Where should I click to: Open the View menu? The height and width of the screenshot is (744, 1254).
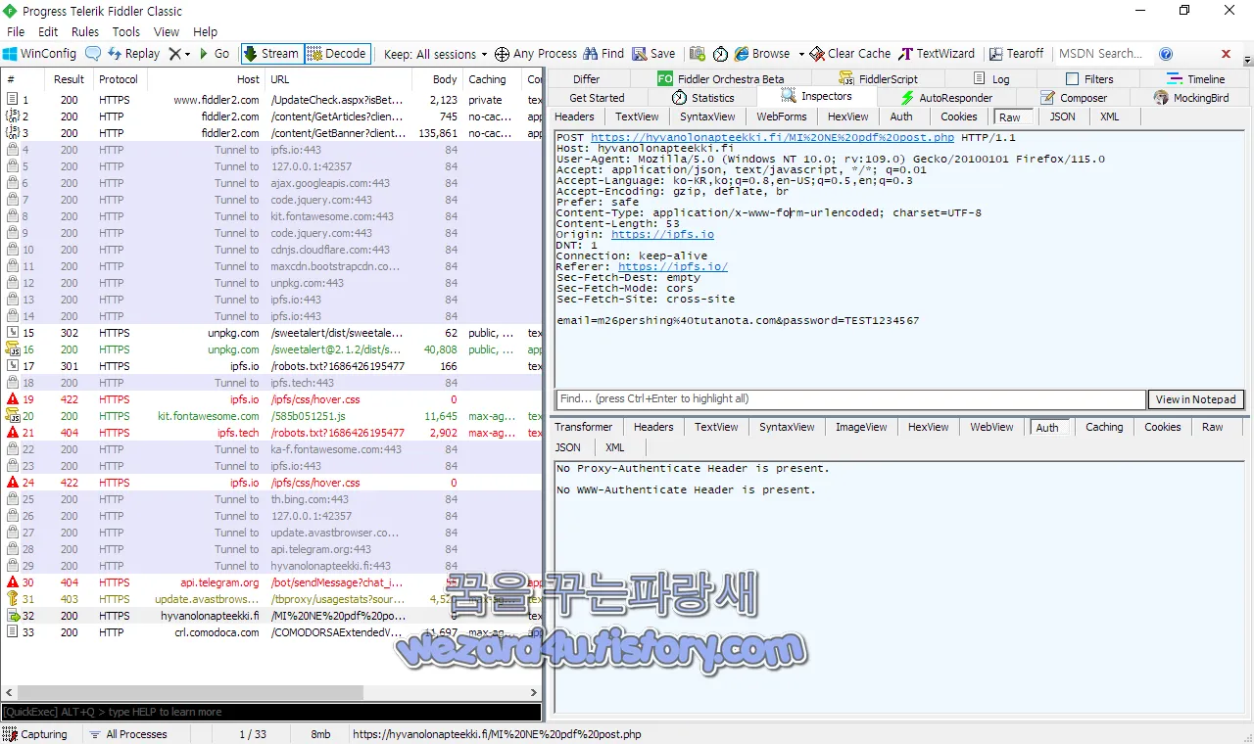pyautogui.click(x=167, y=32)
